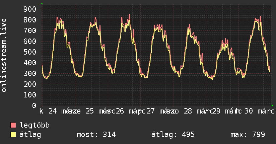Click the 'átlag: 495' statistic
Viewport: 276px width, 144px height.
coord(173,135)
